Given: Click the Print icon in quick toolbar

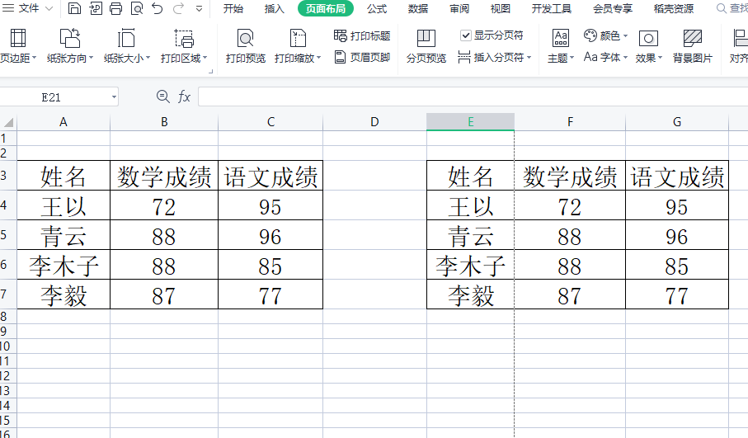Looking at the screenshot, I should click(116, 8).
